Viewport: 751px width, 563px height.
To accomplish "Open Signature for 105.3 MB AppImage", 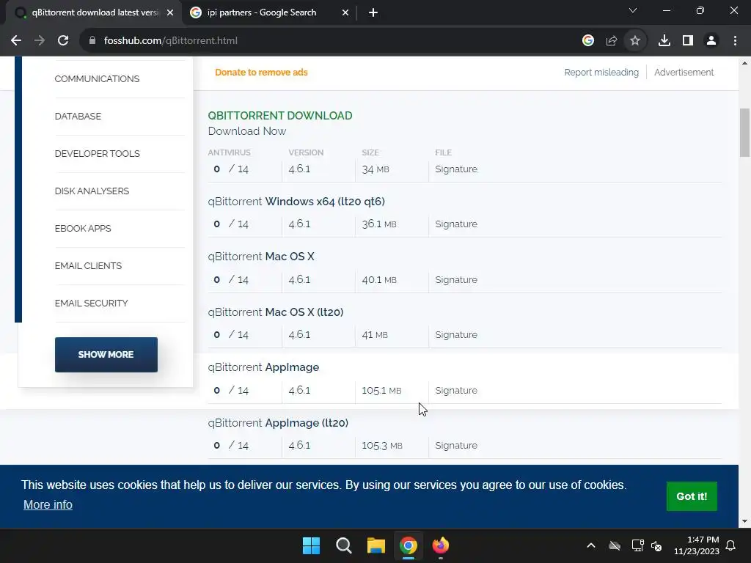I will [456, 445].
